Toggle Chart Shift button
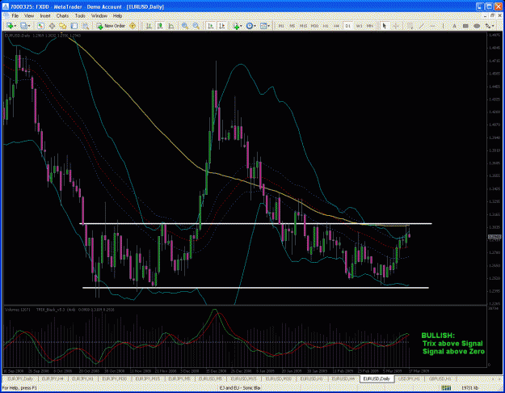This screenshot has height=393, width=505. pos(222,26)
